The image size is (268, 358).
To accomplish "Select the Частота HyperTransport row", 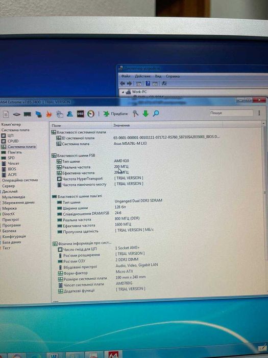I will coord(100,178).
